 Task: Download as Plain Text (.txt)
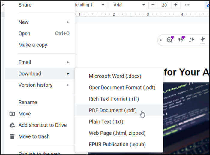pos(119,122)
